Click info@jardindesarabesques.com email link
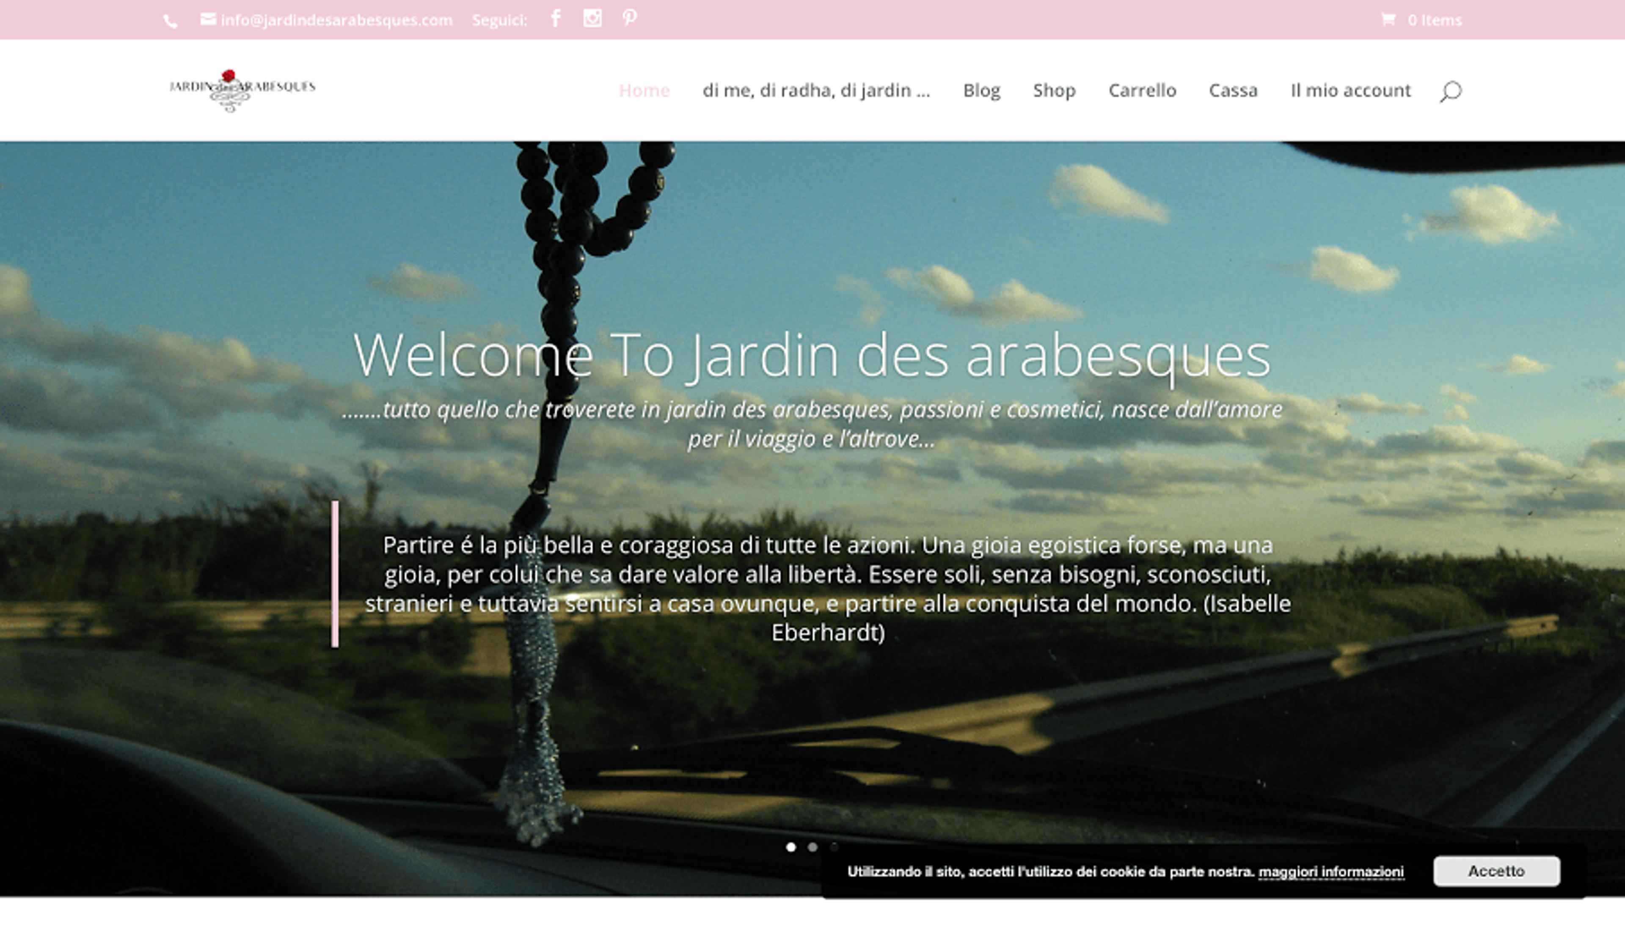The height and width of the screenshot is (937, 1625). (336, 20)
